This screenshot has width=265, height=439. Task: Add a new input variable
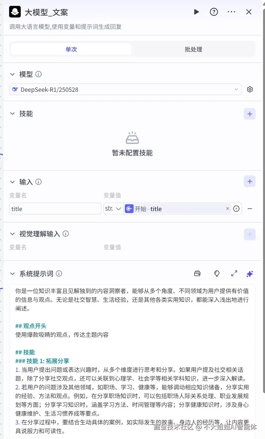tap(249, 181)
